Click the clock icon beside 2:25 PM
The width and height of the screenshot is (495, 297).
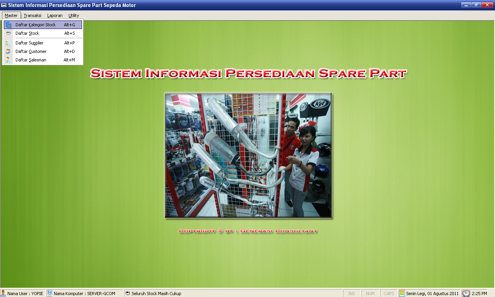pyautogui.click(x=466, y=294)
